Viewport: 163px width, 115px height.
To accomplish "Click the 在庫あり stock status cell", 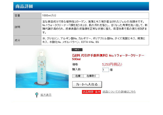I will tap(91, 76).
